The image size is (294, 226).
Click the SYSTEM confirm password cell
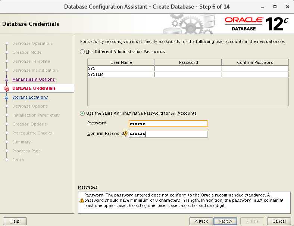point(255,74)
